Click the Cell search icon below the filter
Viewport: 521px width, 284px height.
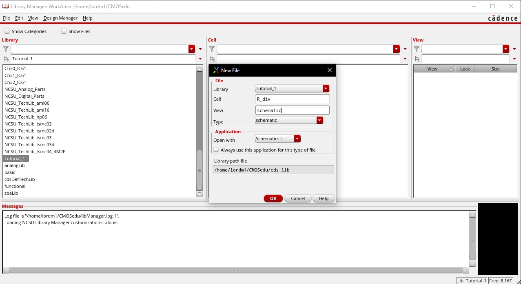pos(212,59)
